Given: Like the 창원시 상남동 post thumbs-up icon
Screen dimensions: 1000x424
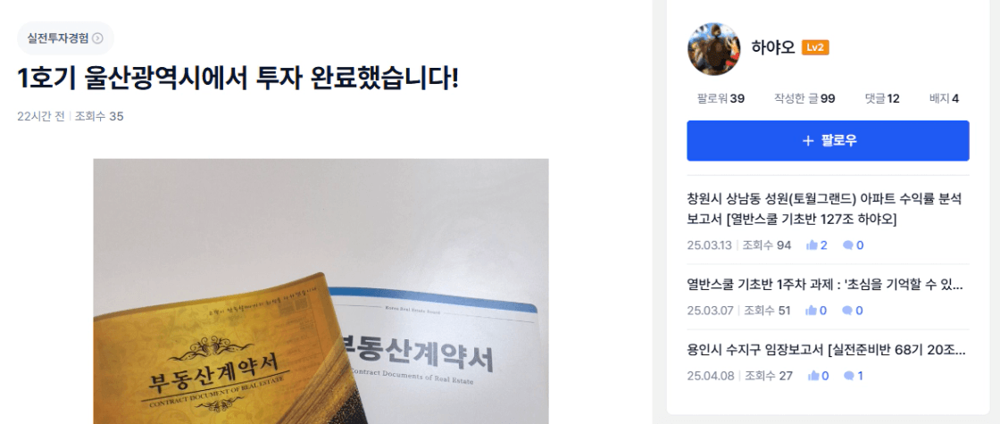Looking at the screenshot, I should click(812, 245).
